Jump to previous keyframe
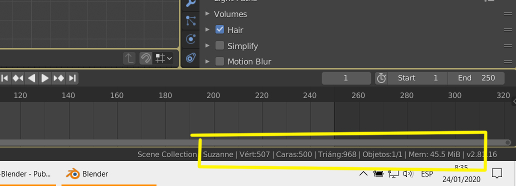Screen dimensions: 516x186 18,78
